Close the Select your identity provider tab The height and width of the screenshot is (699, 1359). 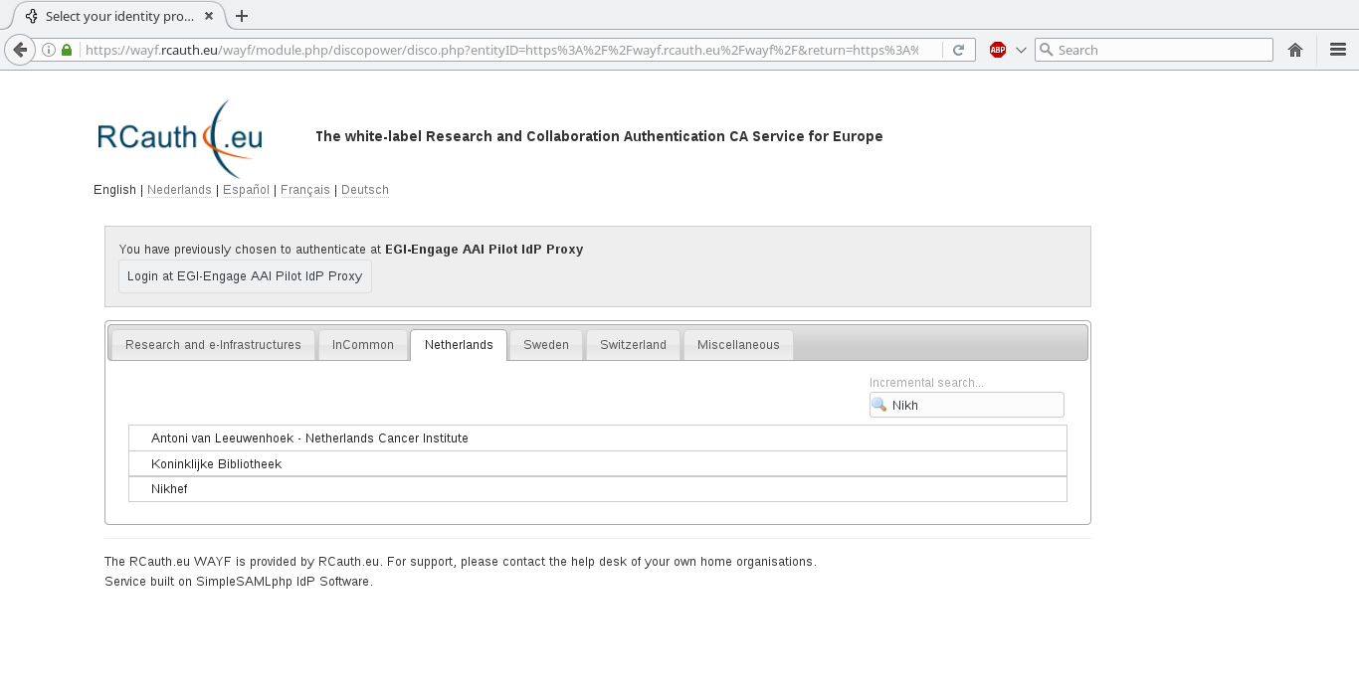point(208,16)
